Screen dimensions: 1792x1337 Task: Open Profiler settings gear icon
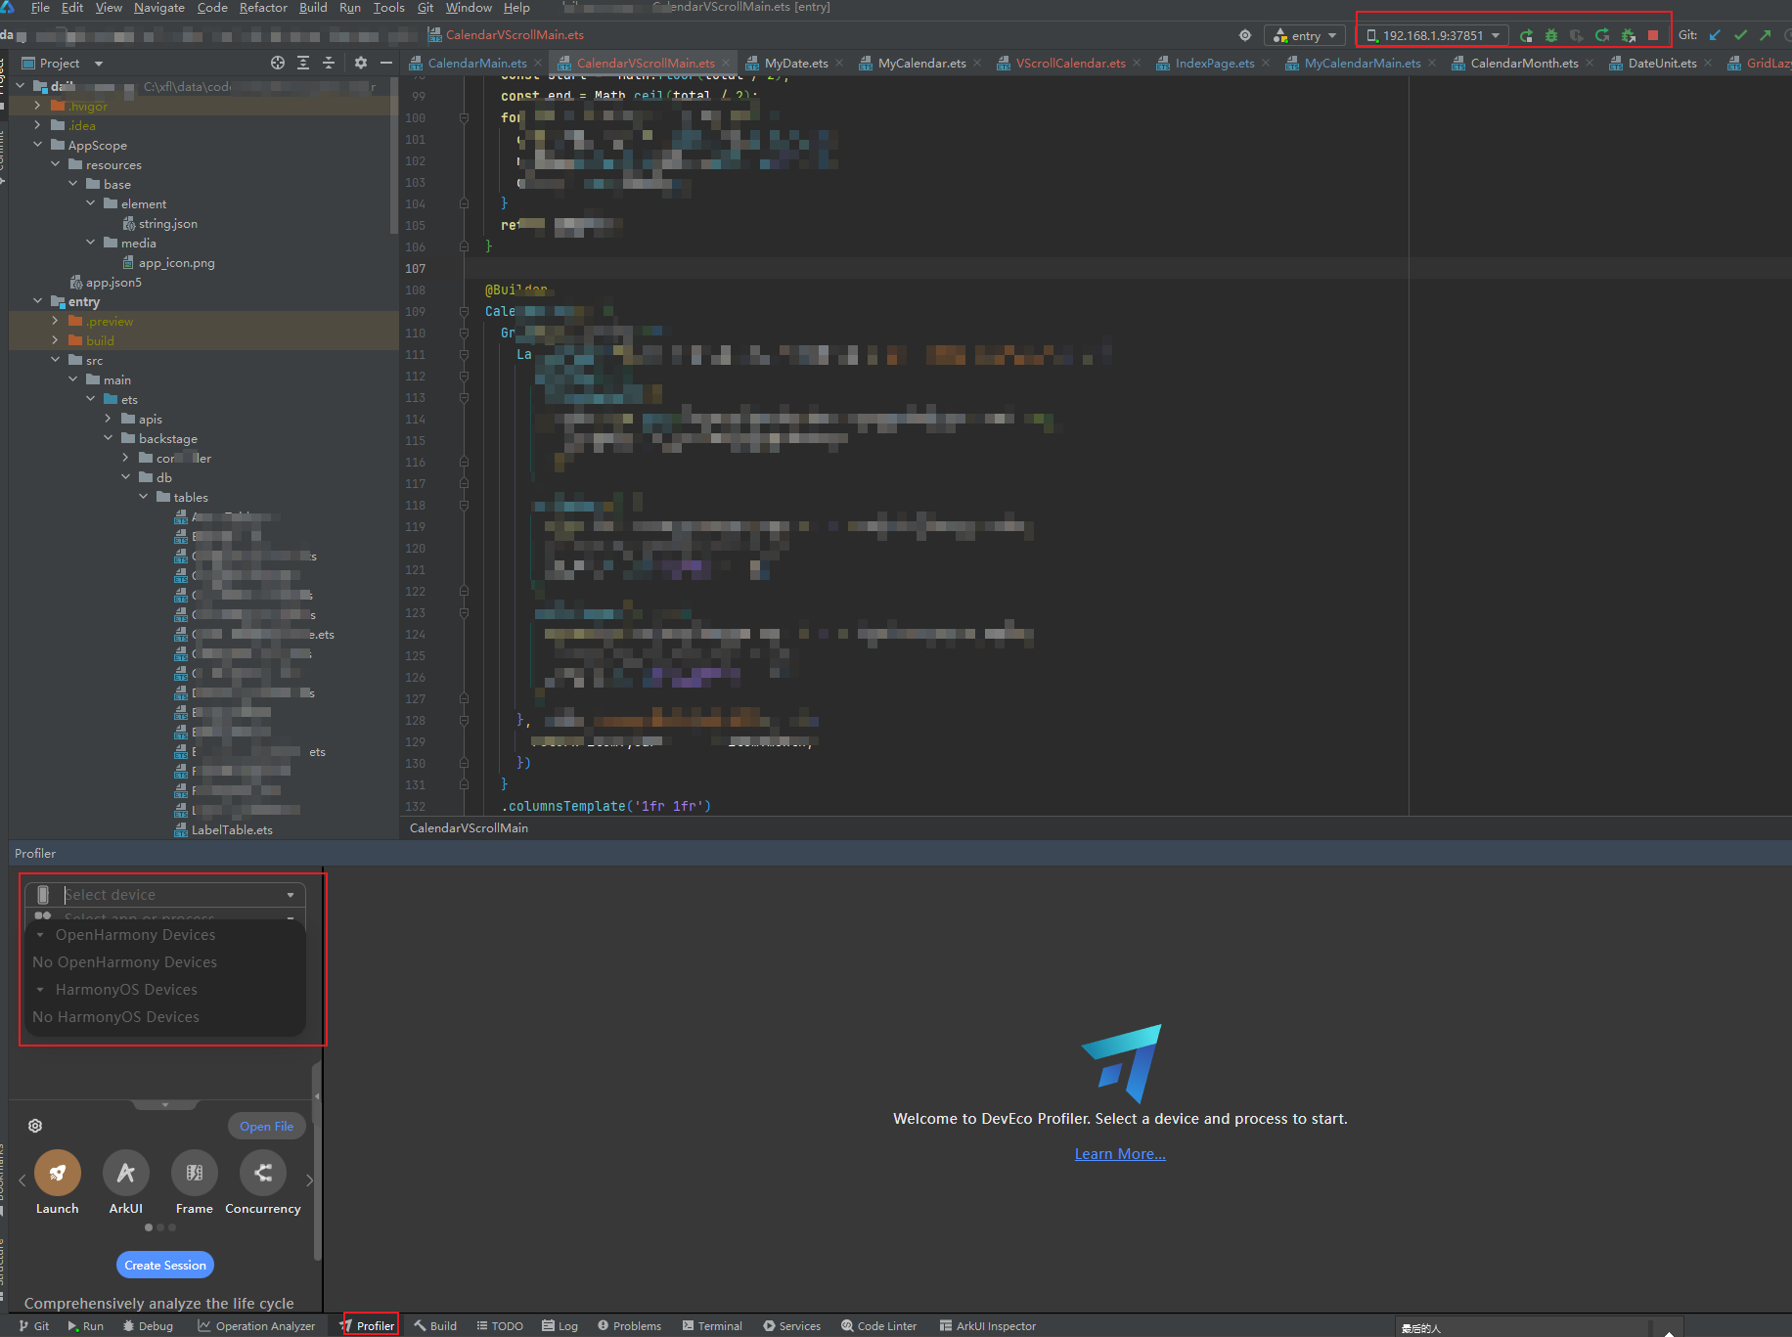coord(35,1126)
